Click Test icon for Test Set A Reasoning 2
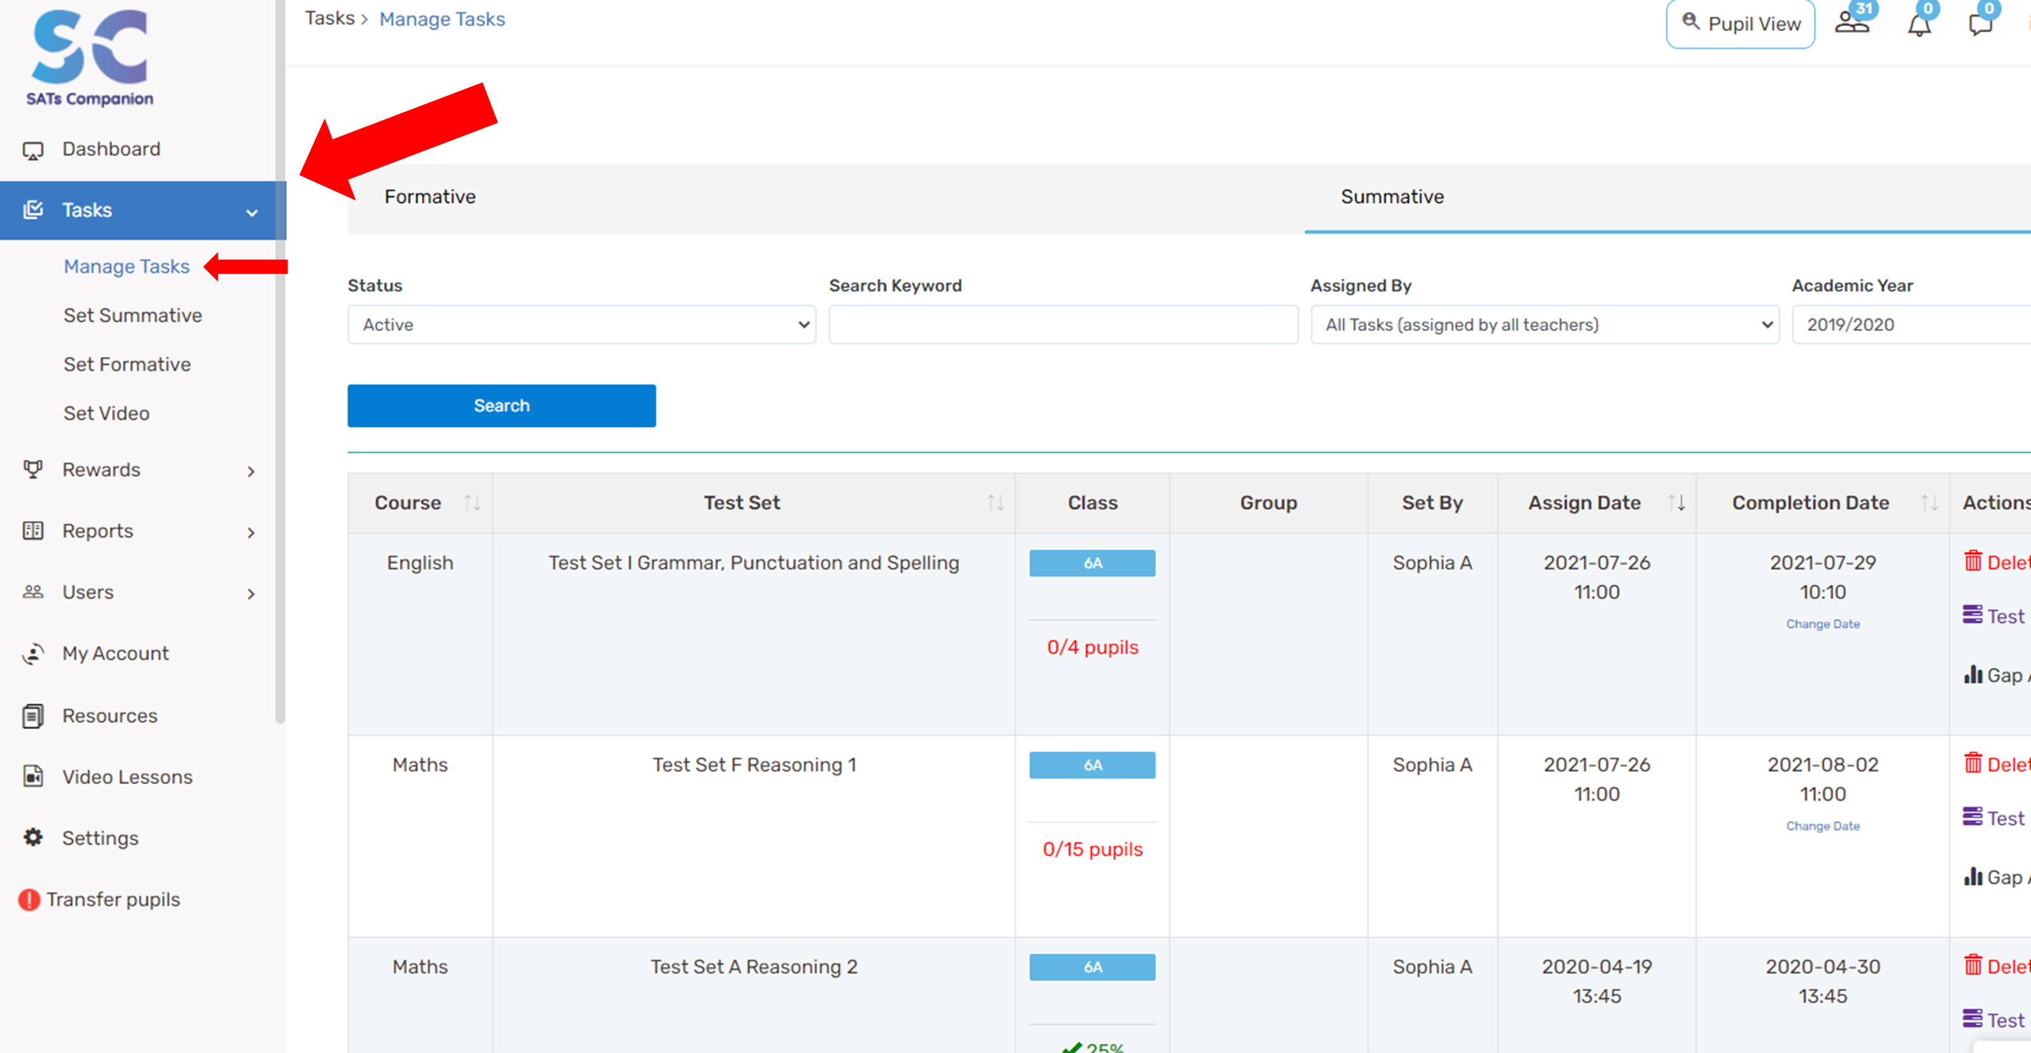Viewport: 2031px width, 1053px height. tap(1973, 1018)
